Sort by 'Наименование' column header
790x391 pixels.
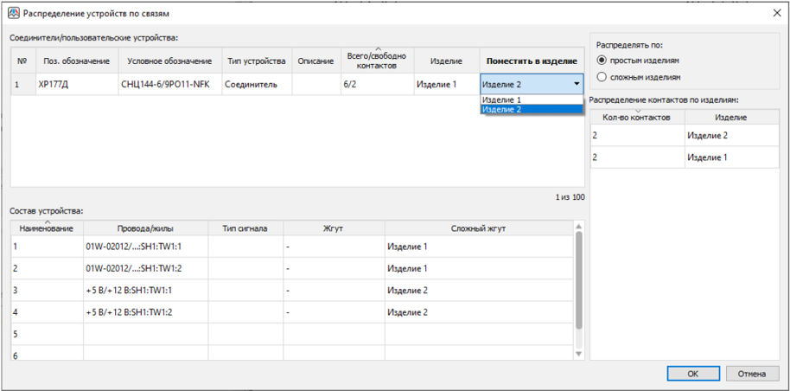pos(47,228)
